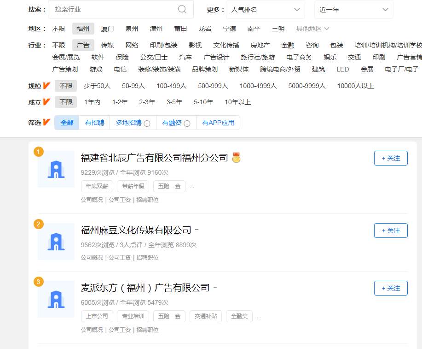Choose founding age 1年内
The width and height of the screenshot is (422, 349).
92,102
